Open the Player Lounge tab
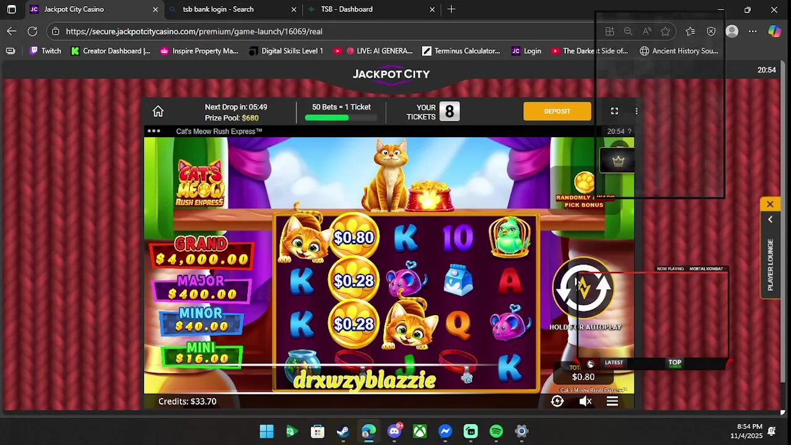The image size is (791, 445). coord(770,265)
